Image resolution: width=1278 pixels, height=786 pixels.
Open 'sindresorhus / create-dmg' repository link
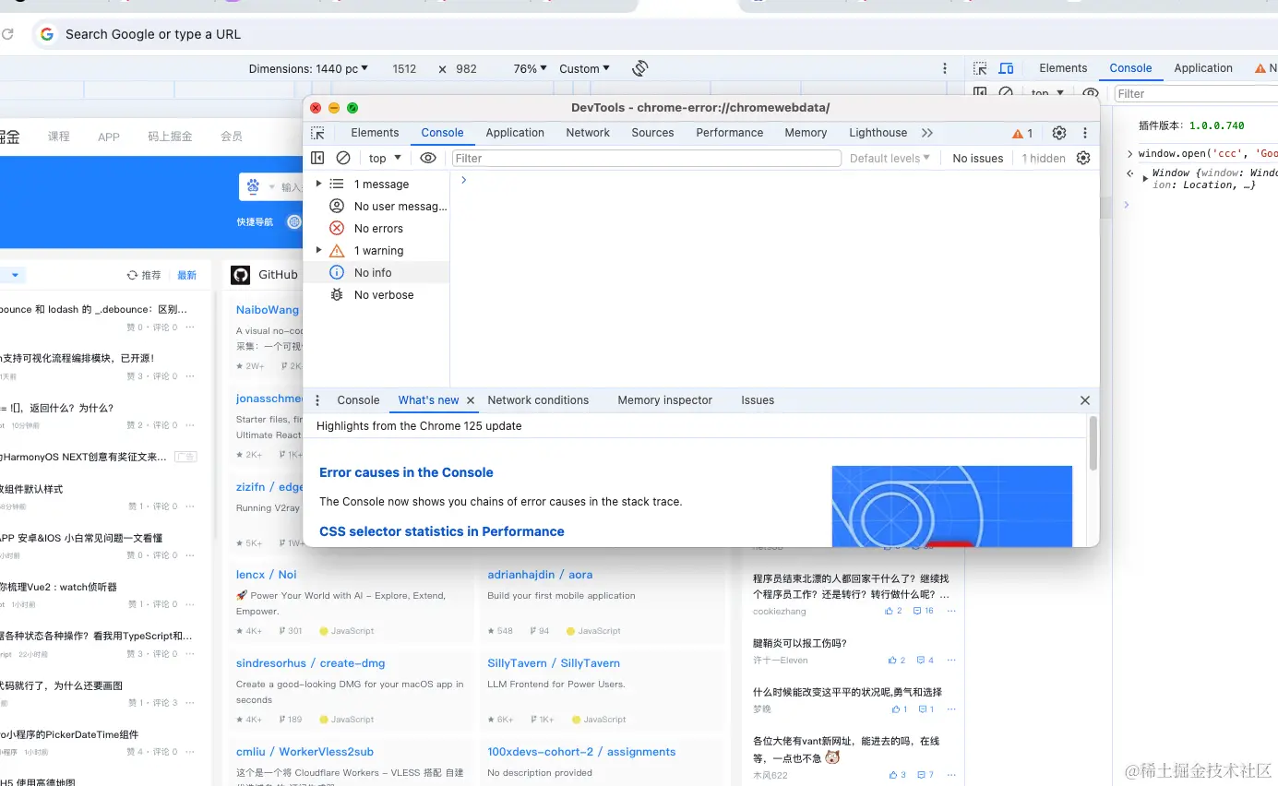coord(310,663)
